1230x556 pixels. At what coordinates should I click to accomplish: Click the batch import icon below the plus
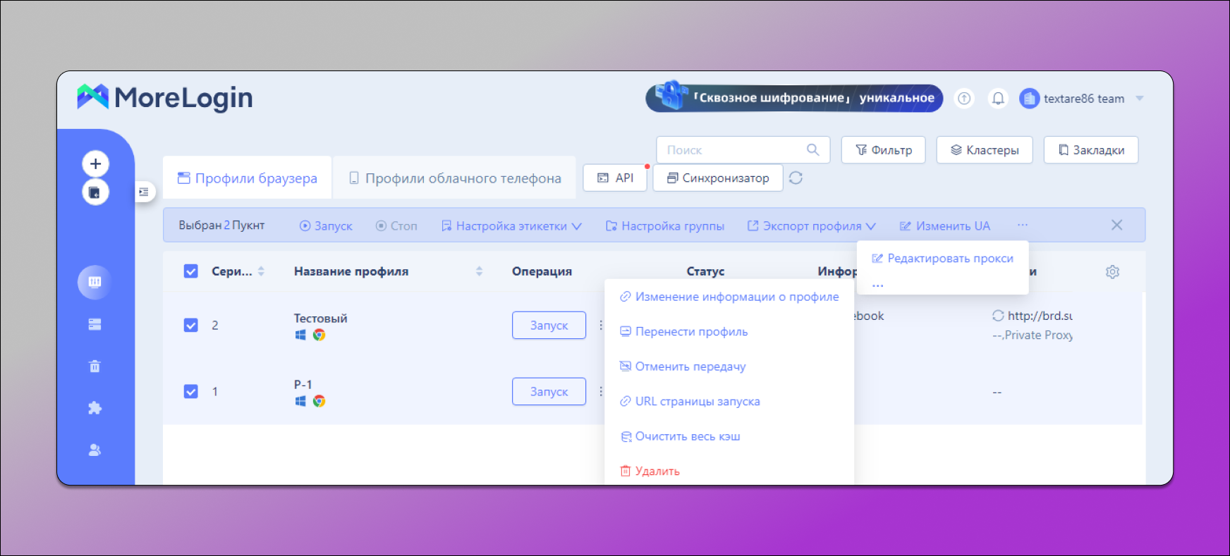[95, 192]
